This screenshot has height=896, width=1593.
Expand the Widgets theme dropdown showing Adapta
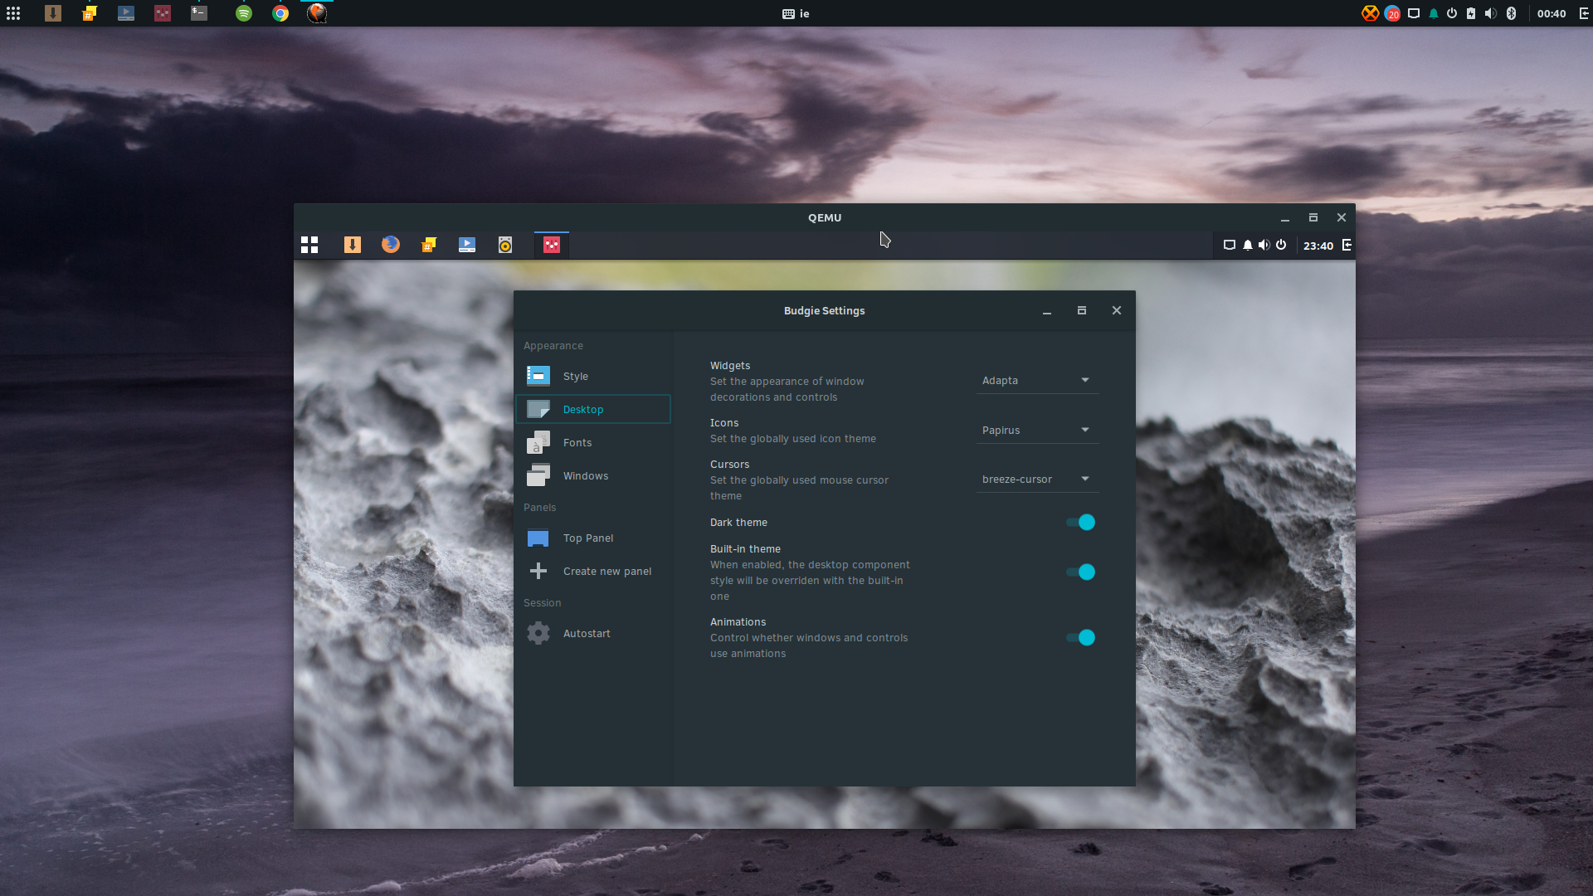point(1037,380)
